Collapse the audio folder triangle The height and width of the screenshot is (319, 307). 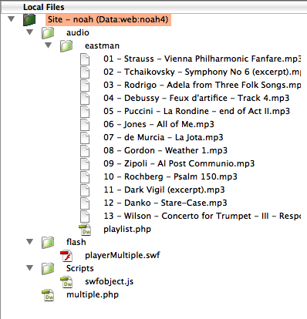point(30,32)
